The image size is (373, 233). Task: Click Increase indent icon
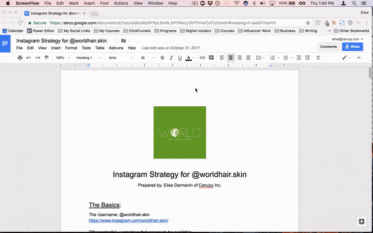307,58
